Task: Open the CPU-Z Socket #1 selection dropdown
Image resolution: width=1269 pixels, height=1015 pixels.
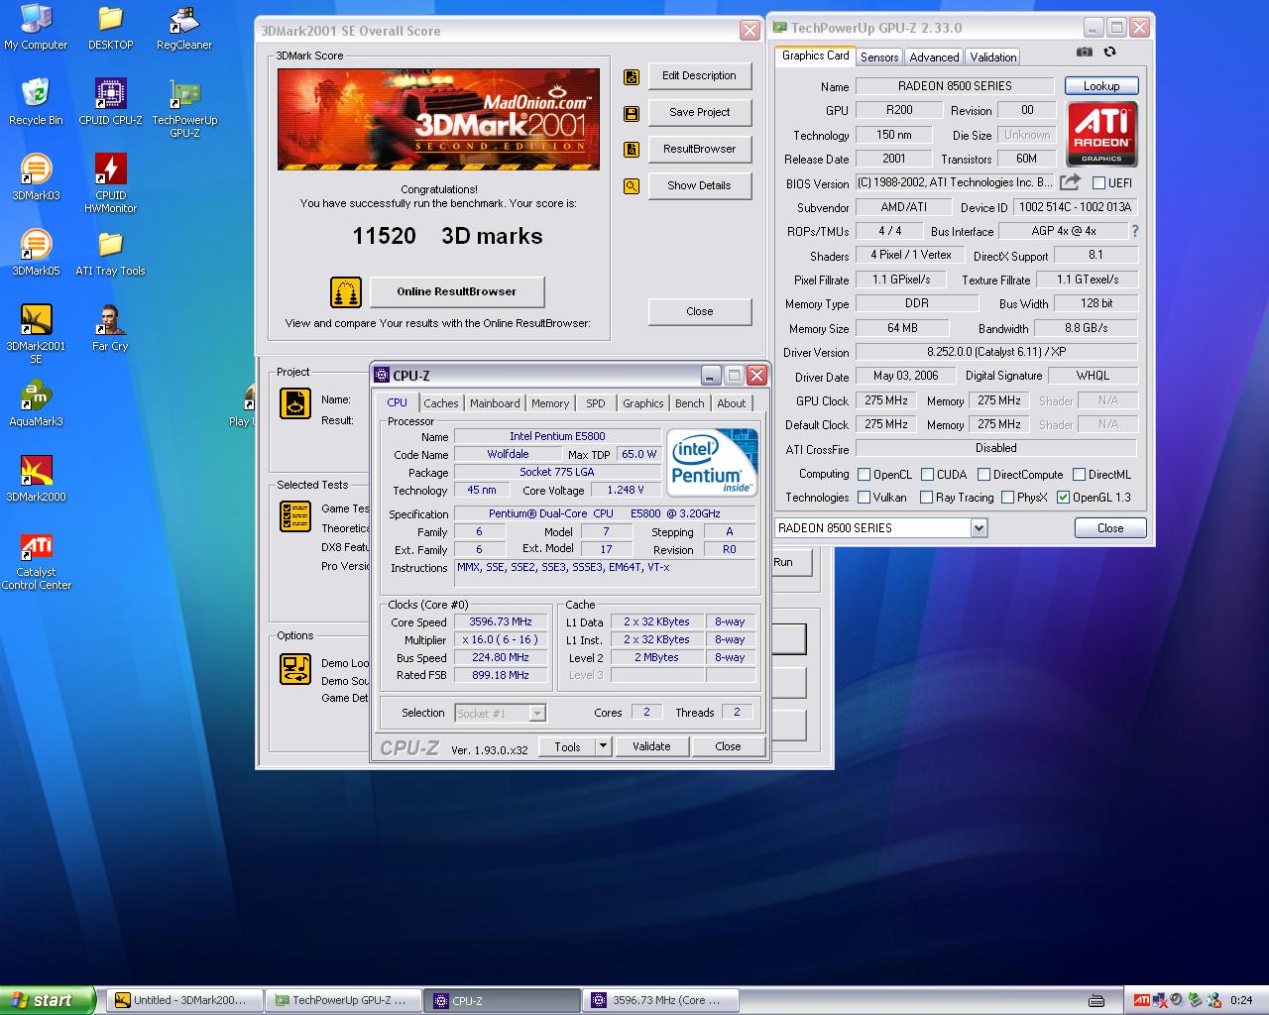Action: coord(501,713)
